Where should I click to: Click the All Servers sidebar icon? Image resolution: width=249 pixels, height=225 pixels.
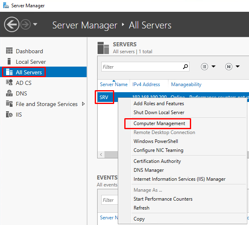click(x=9, y=72)
